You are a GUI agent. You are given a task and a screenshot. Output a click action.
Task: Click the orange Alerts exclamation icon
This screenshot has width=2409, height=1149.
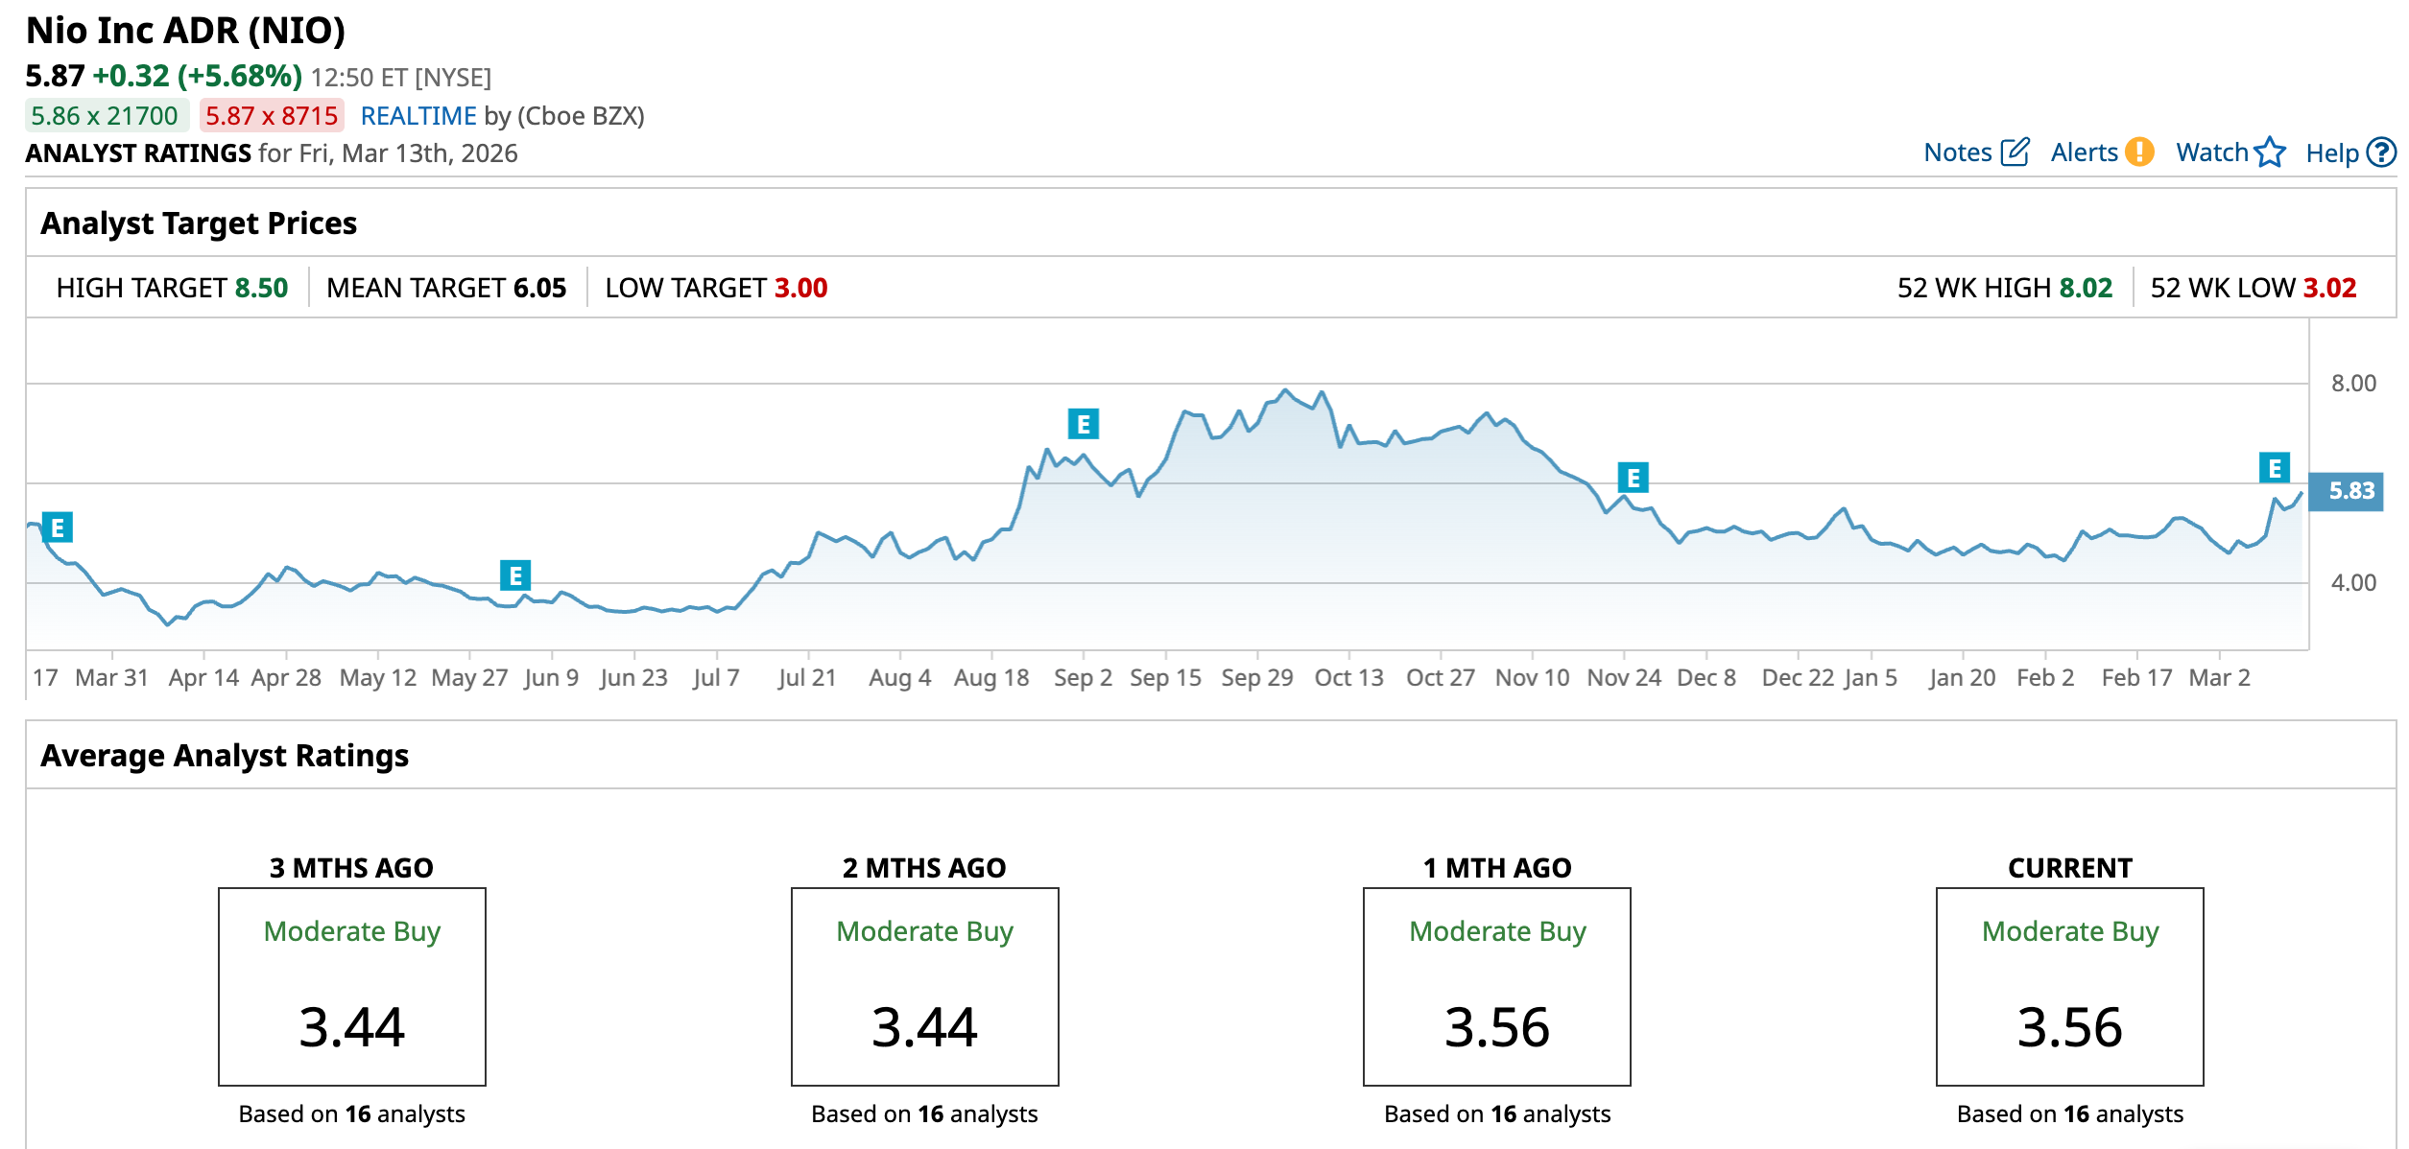click(2139, 152)
